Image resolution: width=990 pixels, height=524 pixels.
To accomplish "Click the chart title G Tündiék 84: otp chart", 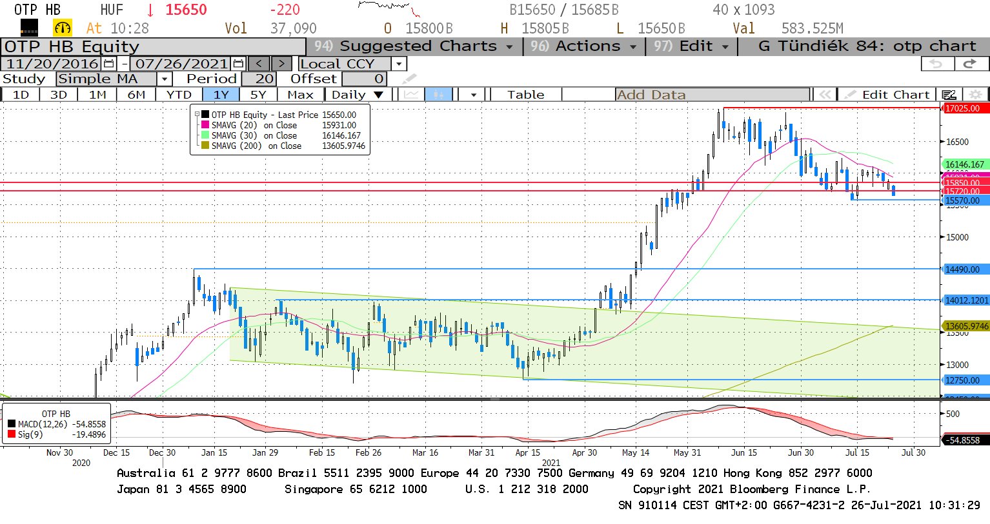I will 867,46.
